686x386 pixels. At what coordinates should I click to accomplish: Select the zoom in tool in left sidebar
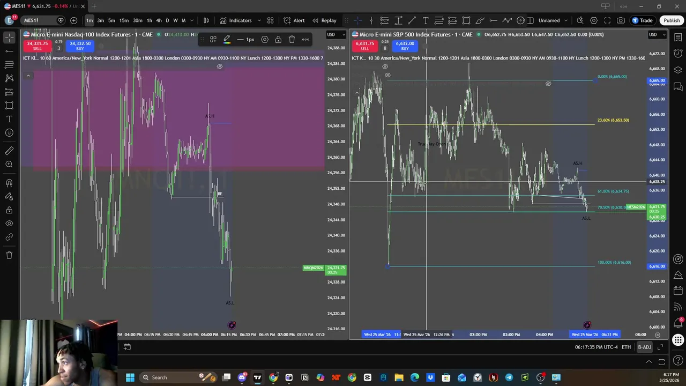pyautogui.click(x=9, y=165)
